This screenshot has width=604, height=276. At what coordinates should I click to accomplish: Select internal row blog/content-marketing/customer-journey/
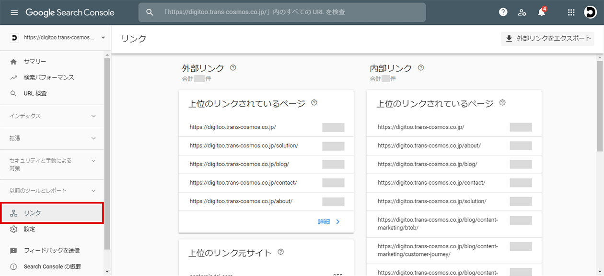coord(454,250)
